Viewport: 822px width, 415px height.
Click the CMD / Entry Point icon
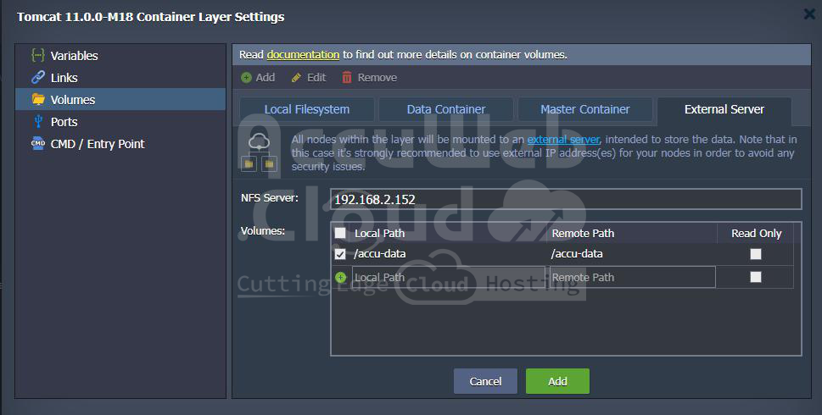point(37,143)
